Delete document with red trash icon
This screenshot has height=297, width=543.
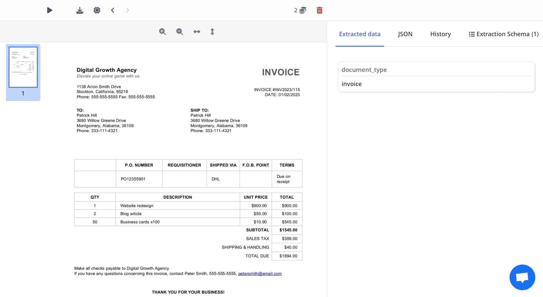click(319, 10)
